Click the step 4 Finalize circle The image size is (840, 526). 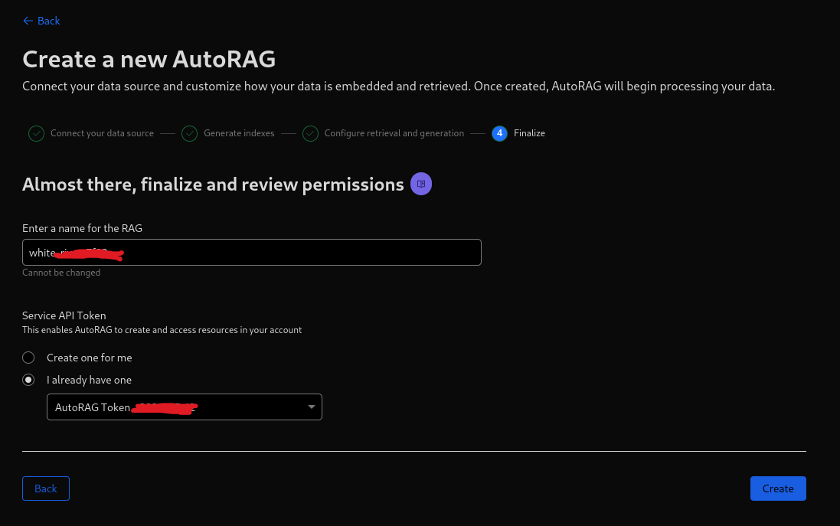499,133
